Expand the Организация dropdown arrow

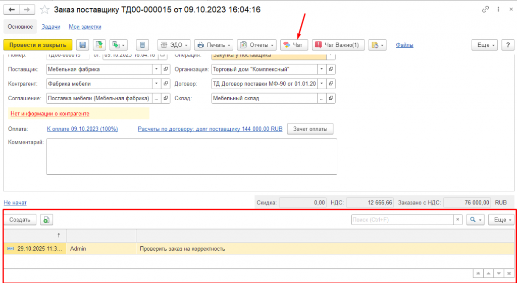coord(322,69)
